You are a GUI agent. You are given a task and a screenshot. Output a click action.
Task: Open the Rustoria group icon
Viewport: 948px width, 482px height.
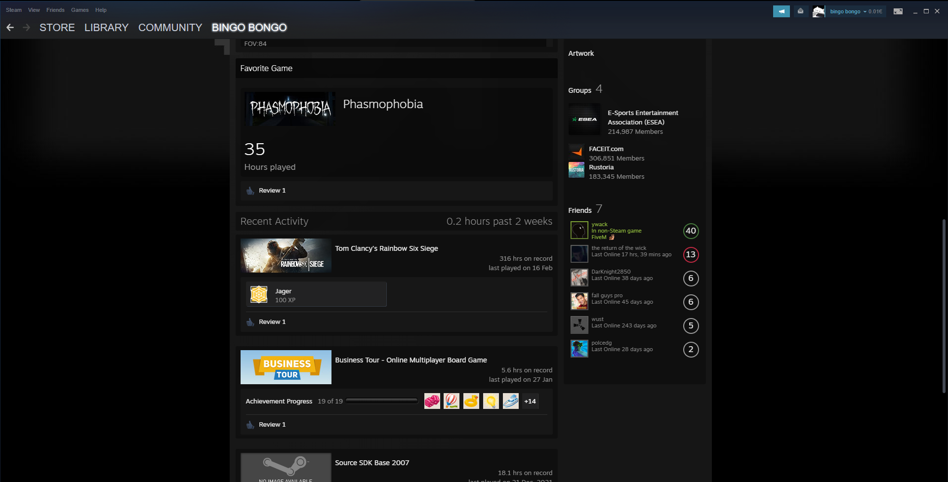[577, 170]
